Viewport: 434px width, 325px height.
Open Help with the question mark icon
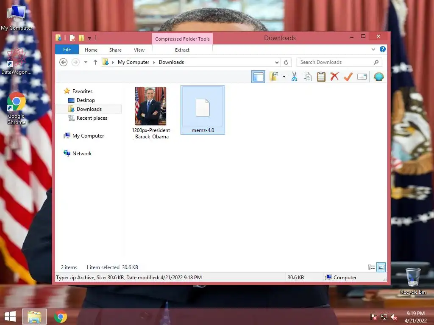coord(383,49)
